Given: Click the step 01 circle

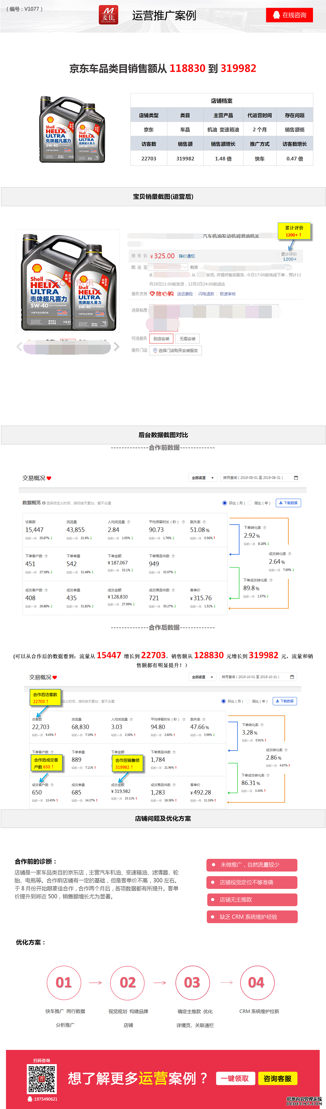Looking at the screenshot, I should [x=64, y=982].
